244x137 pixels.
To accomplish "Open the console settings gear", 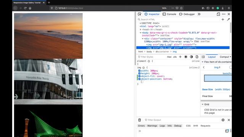I will point(223,120).
